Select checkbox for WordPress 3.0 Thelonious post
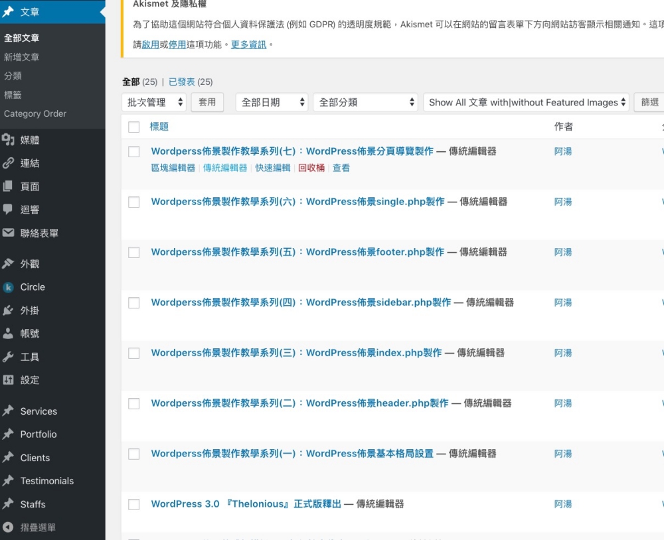 click(x=134, y=505)
